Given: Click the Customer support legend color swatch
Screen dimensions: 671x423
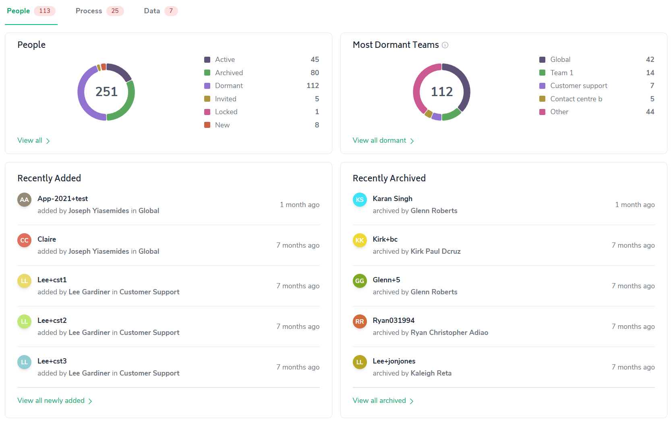Looking at the screenshot, I should click(x=543, y=86).
